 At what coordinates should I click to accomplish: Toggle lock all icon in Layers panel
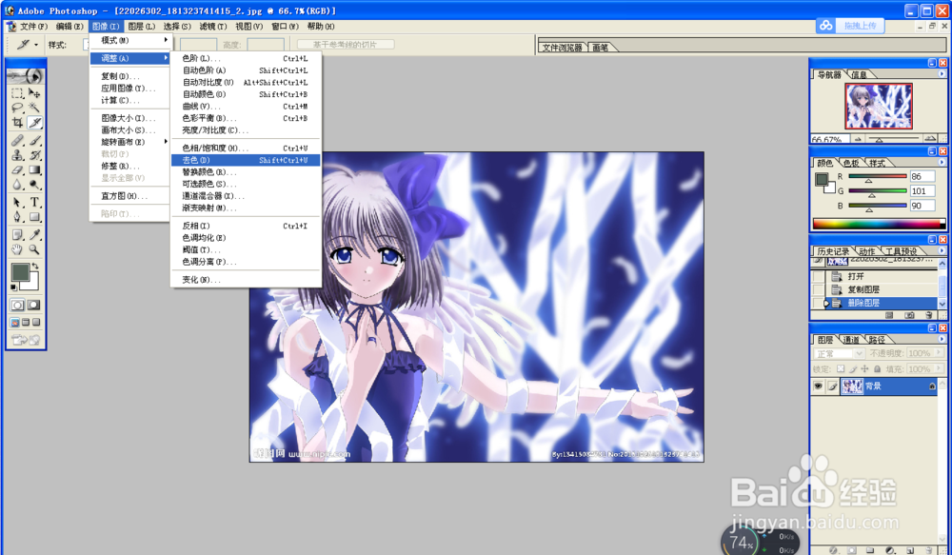point(877,368)
